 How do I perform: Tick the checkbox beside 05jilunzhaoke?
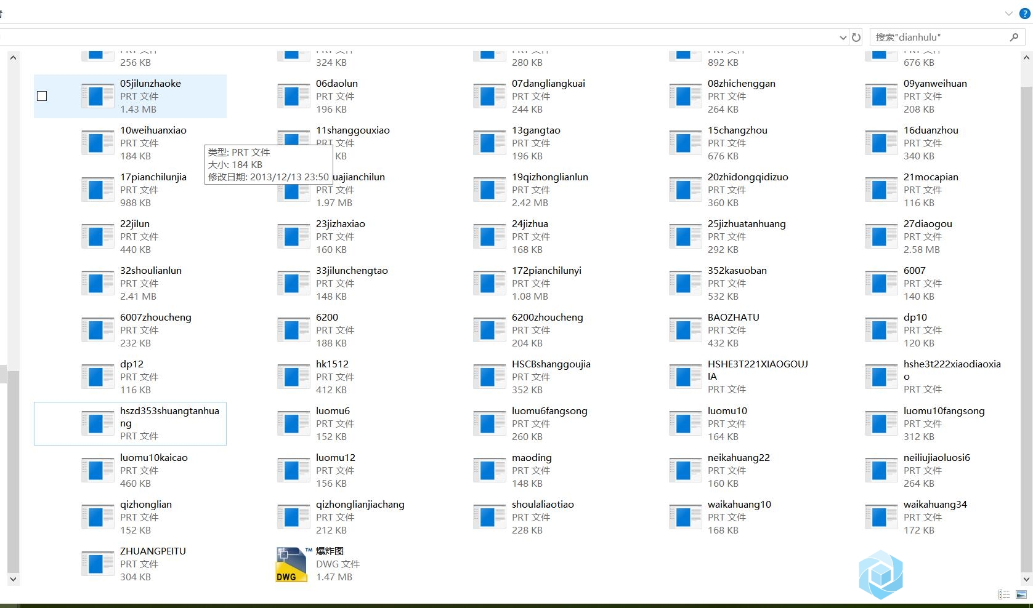pos(42,96)
